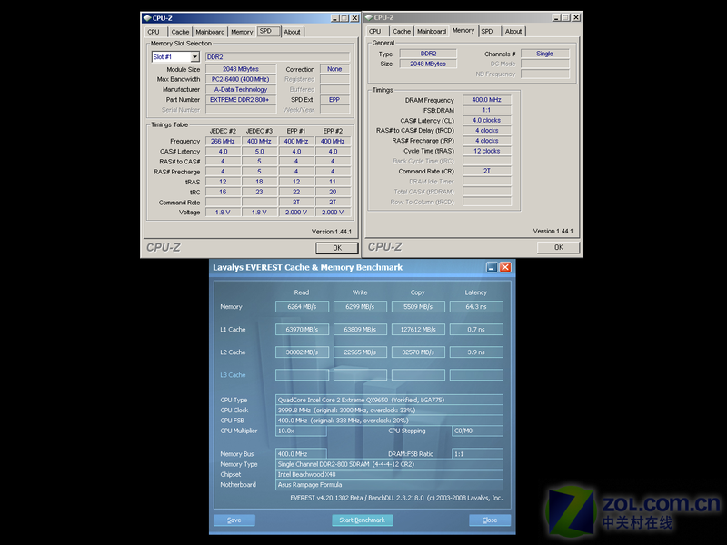The image size is (727, 545).
Task: Click memory Type DDR2 in right CPU-Z
Action: (428, 54)
